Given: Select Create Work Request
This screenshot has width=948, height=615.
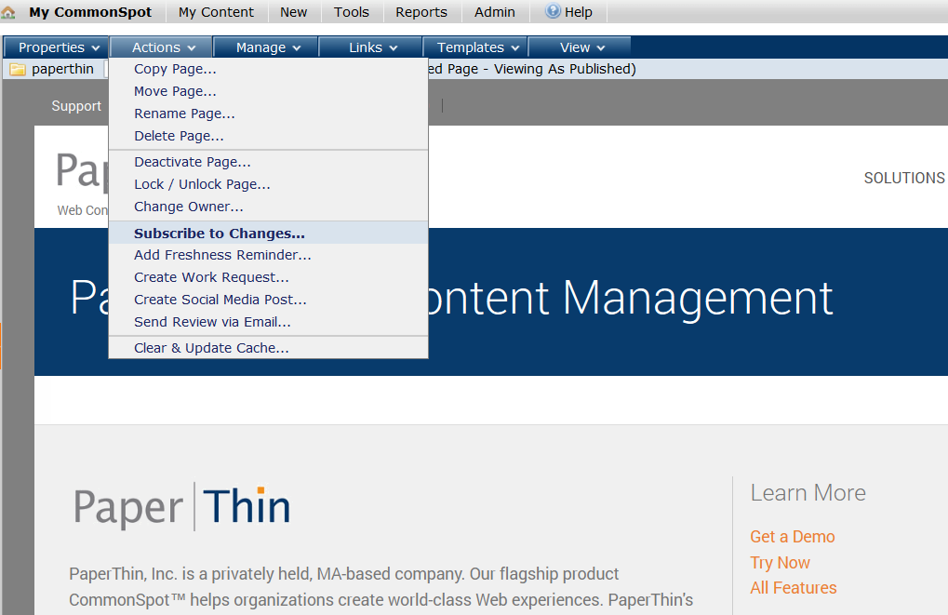Looking at the screenshot, I should coord(269,277).
